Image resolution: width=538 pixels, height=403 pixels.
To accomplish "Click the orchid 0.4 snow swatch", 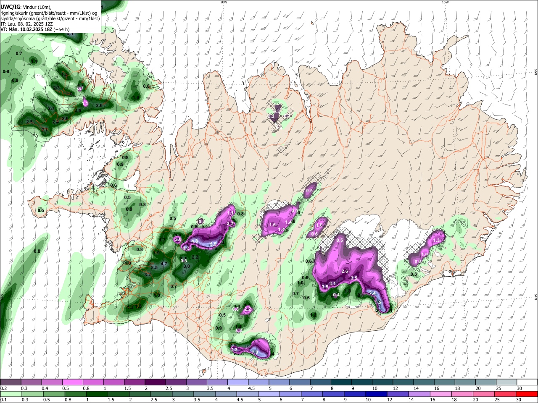I will pyautogui.click(x=52, y=382).
